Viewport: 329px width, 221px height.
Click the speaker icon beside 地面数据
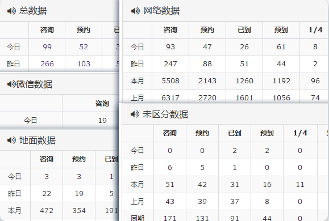tap(11, 140)
